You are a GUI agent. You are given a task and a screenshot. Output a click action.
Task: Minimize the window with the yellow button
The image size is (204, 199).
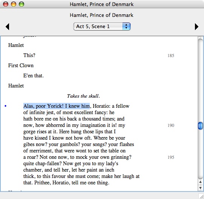coord(14,4)
